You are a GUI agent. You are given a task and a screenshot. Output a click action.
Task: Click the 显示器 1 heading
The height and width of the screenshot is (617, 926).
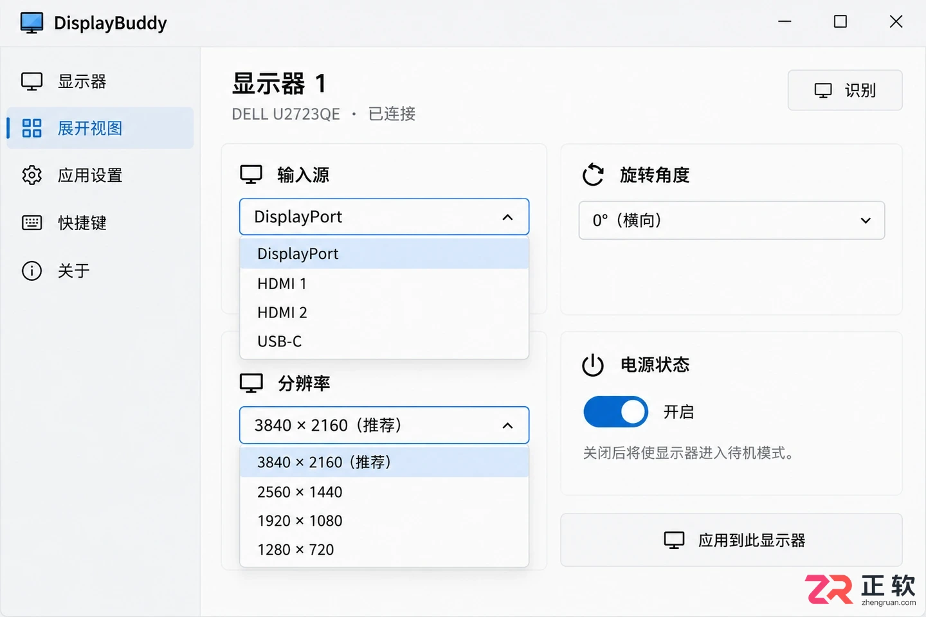(280, 84)
